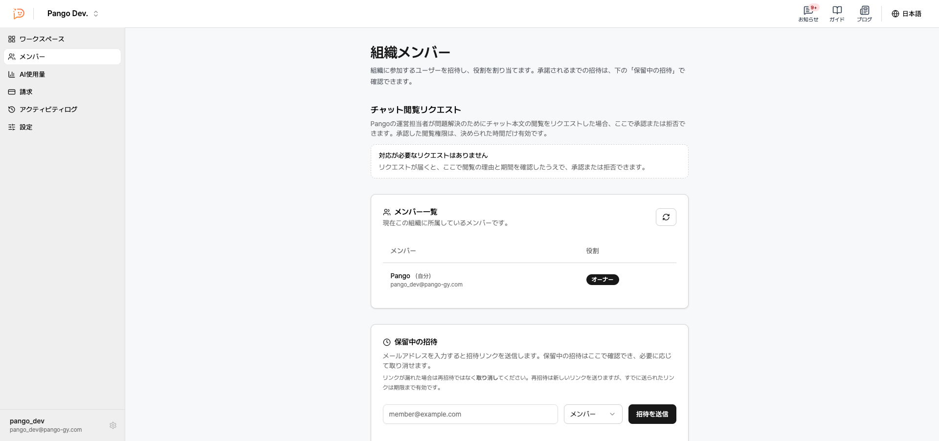This screenshot has width=939, height=441.
Task: Click the 設定 sliders icon
Action: tap(12, 127)
